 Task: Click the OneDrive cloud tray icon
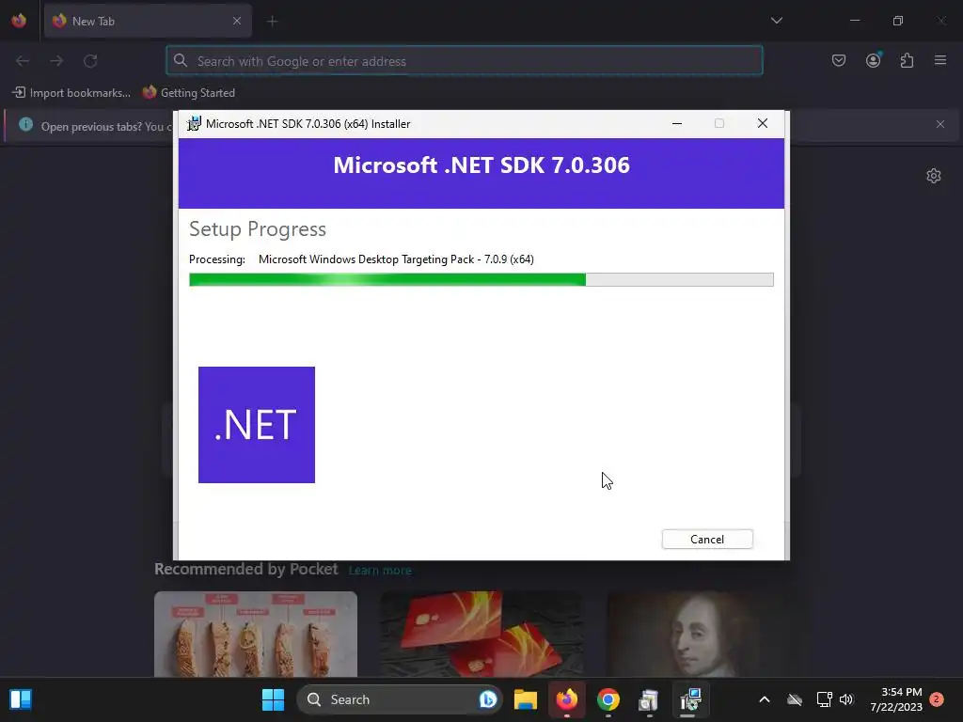(795, 699)
